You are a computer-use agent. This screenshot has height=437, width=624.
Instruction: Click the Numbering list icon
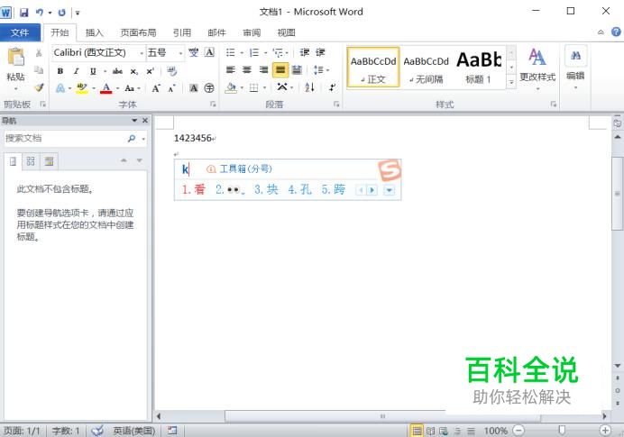tap(254, 52)
